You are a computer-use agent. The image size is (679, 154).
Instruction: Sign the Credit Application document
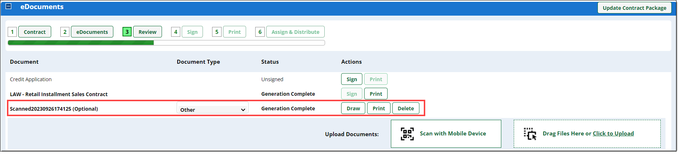tap(352, 79)
